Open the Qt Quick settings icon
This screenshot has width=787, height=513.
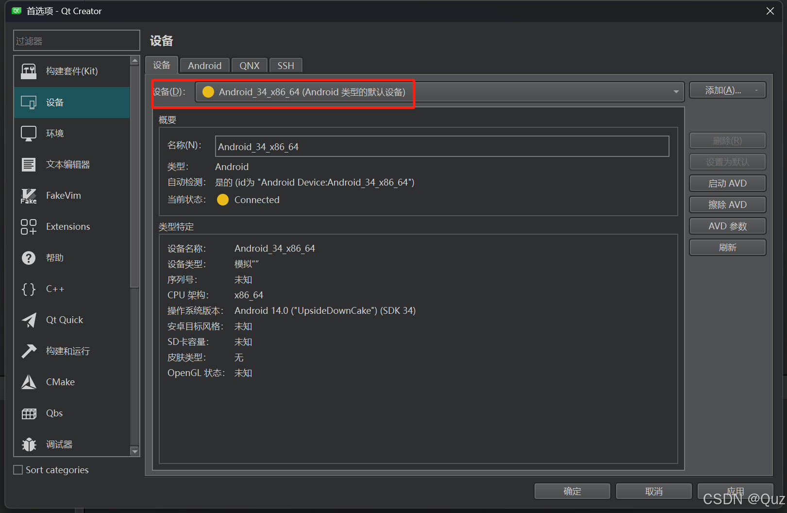(29, 320)
